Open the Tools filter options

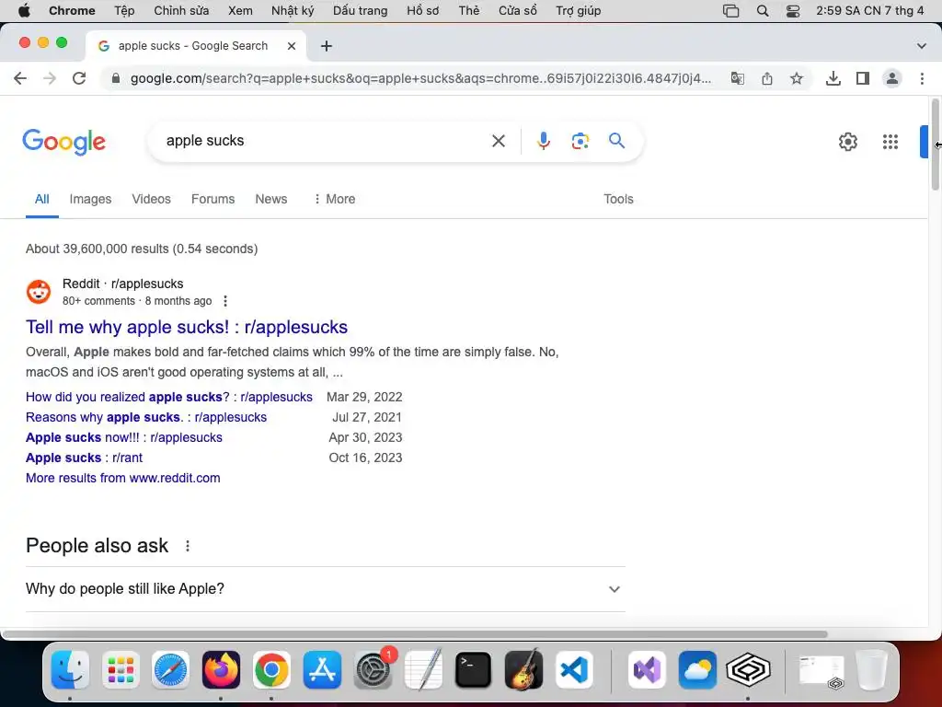tap(618, 199)
